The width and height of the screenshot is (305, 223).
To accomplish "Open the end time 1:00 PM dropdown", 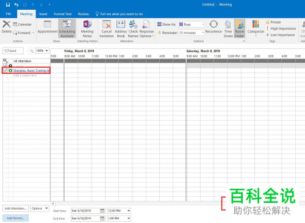I will (129, 218).
